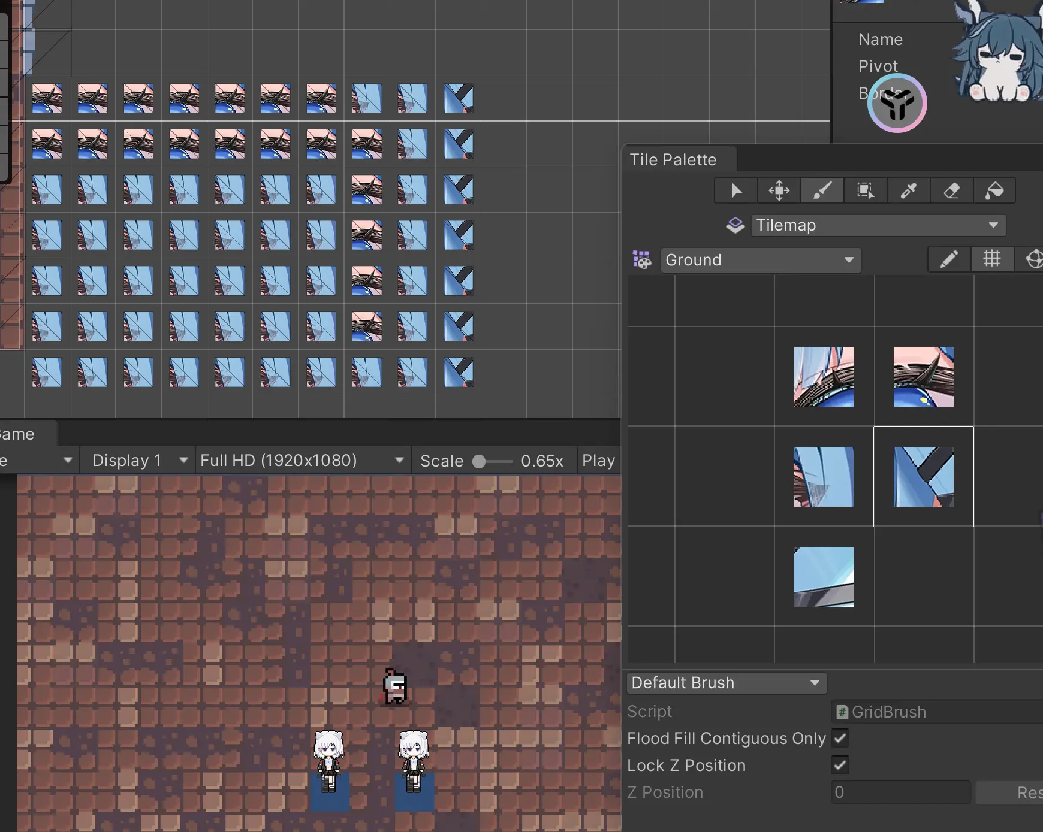The height and width of the screenshot is (832, 1043).
Task: Open the Full HD (1920x1080) resolution dropdown
Action: (303, 460)
